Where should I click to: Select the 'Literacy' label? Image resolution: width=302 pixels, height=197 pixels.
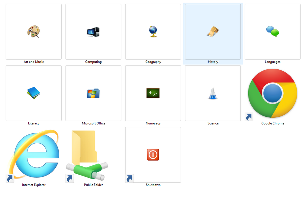pyautogui.click(x=34, y=123)
